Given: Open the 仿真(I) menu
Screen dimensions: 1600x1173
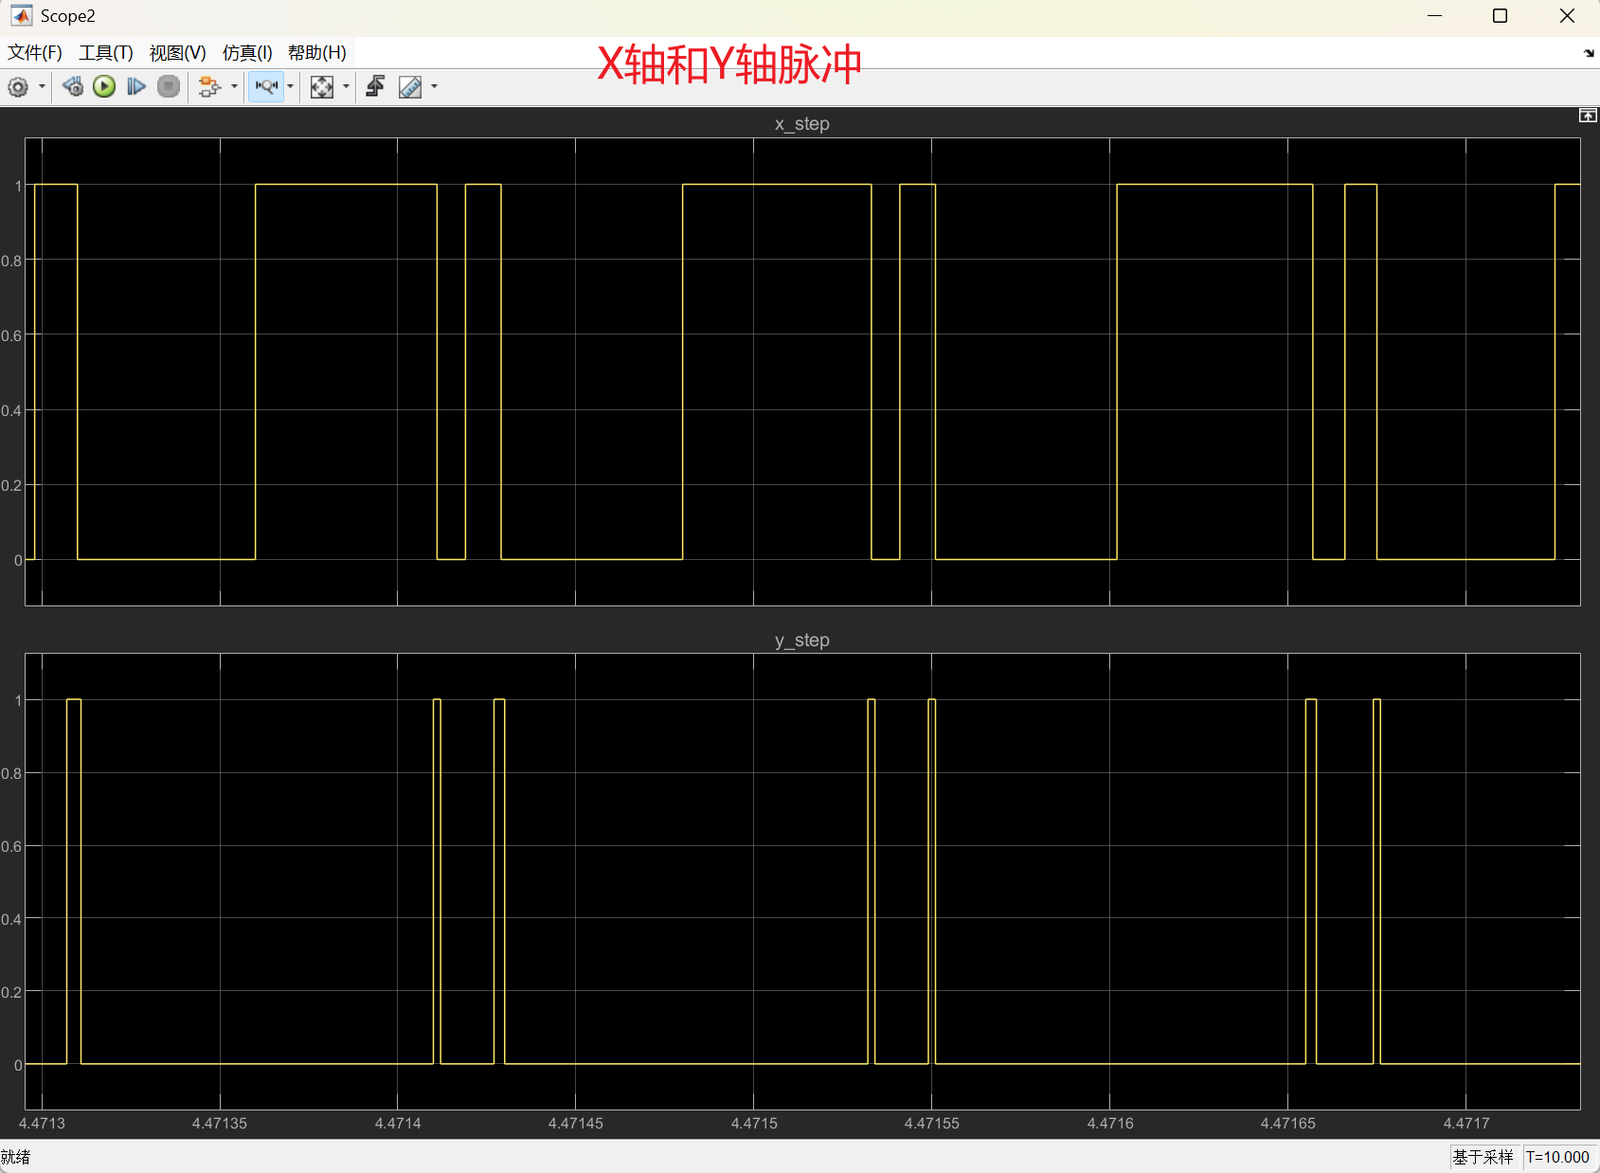Looking at the screenshot, I should (247, 53).
